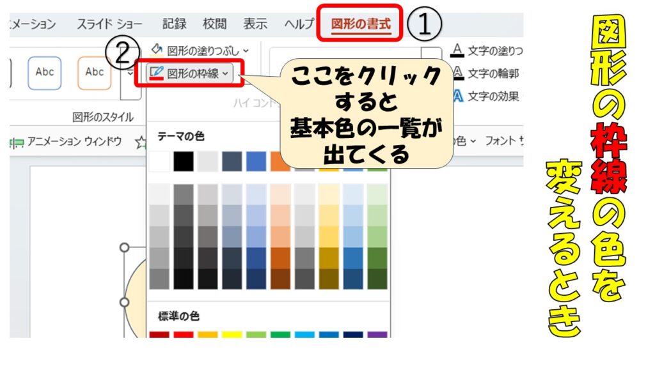Go to the 表示 tab
The width and height of the screenshot is (655, 368).
[x=255, y=24]
